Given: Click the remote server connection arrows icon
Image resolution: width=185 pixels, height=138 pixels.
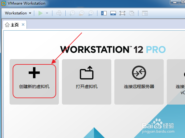Looking at the screenshot, I should [x=139, y=73].
